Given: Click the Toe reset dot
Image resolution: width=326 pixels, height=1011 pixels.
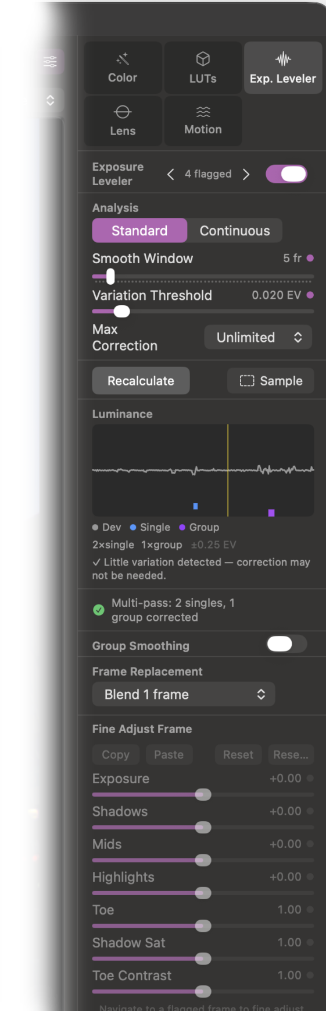Looking at the screenshot, I should [x=310, y=909].
